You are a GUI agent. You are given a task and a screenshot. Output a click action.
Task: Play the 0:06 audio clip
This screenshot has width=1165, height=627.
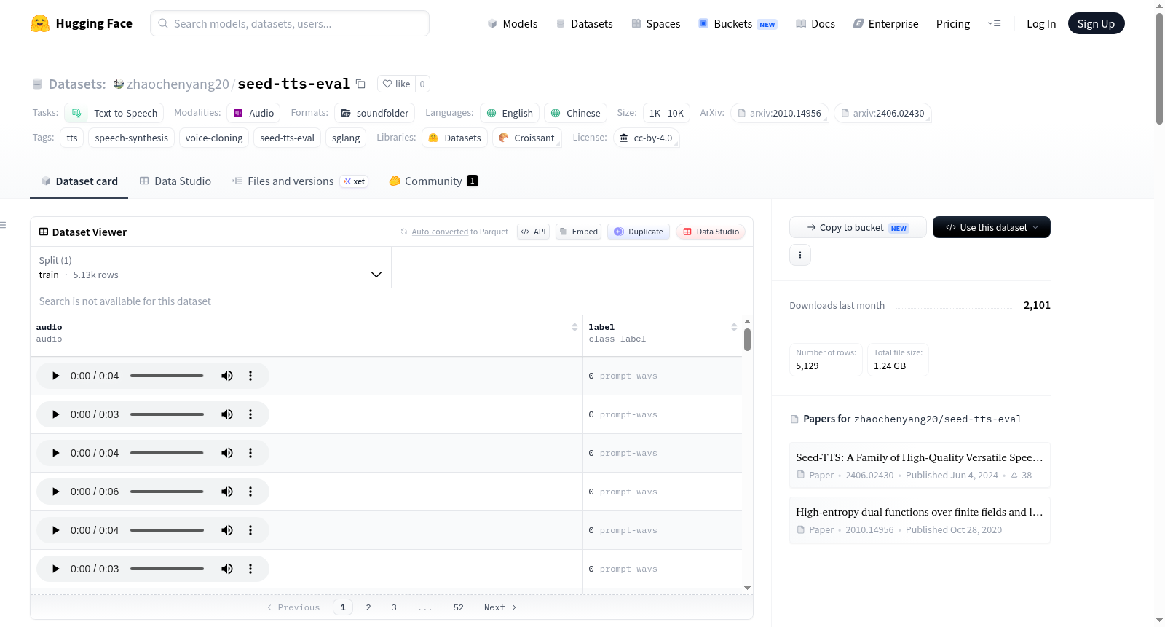pyautogui.click(x=55, y=492)
